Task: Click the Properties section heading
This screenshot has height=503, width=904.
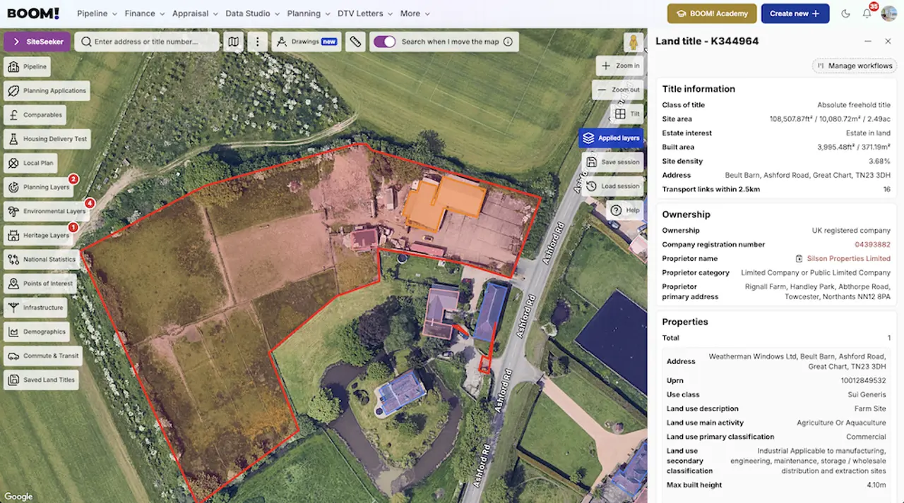Action: (685, 322)
